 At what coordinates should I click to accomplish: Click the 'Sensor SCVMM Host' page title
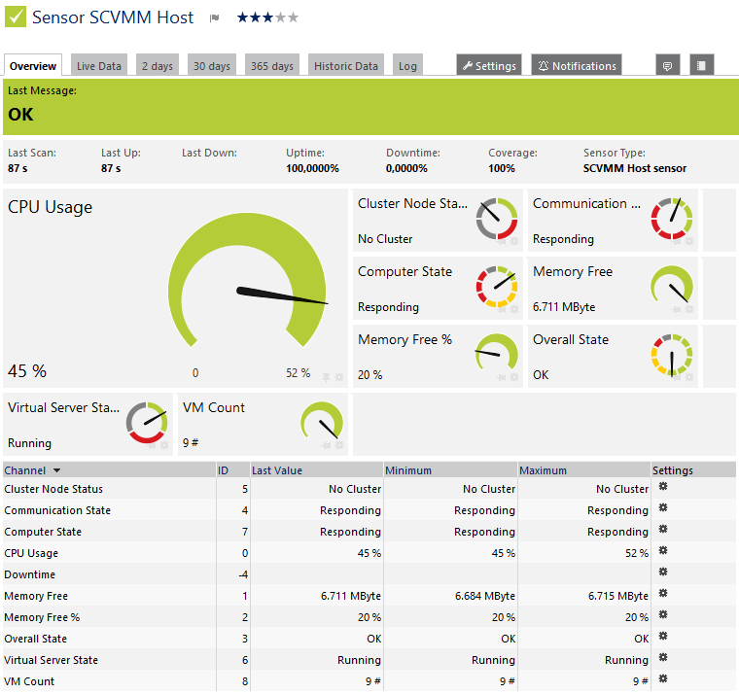[113, 17]
